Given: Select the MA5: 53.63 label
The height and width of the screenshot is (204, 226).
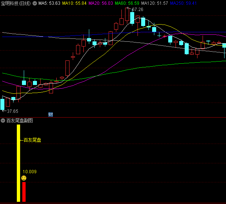Looking at the screenshot, I should pos(49,3).
